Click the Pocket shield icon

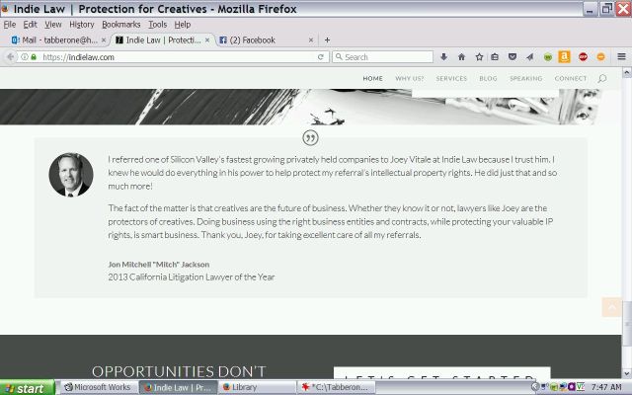point(512,57)
